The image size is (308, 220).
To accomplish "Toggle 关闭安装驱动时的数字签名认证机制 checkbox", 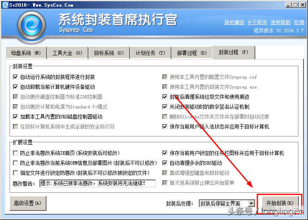I will 165,107.
